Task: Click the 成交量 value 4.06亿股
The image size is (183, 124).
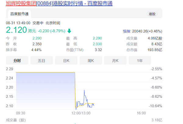Action: click(x=155, y=38)
